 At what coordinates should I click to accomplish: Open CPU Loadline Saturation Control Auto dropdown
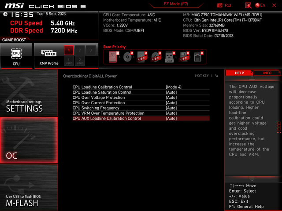click(171, 92)
